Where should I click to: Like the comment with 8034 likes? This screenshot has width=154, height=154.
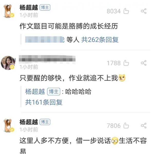pyautogui.click(x=126, y=11)
